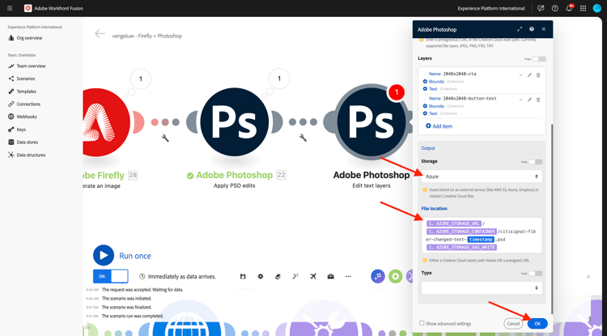Open the notifications bell

[x=569, y=8]
